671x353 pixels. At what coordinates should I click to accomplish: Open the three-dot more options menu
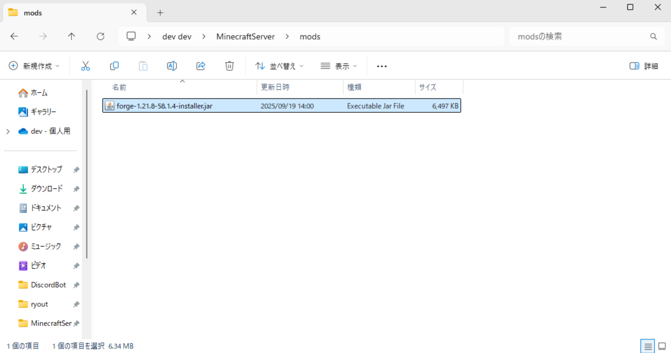click(x=381, y=66)
